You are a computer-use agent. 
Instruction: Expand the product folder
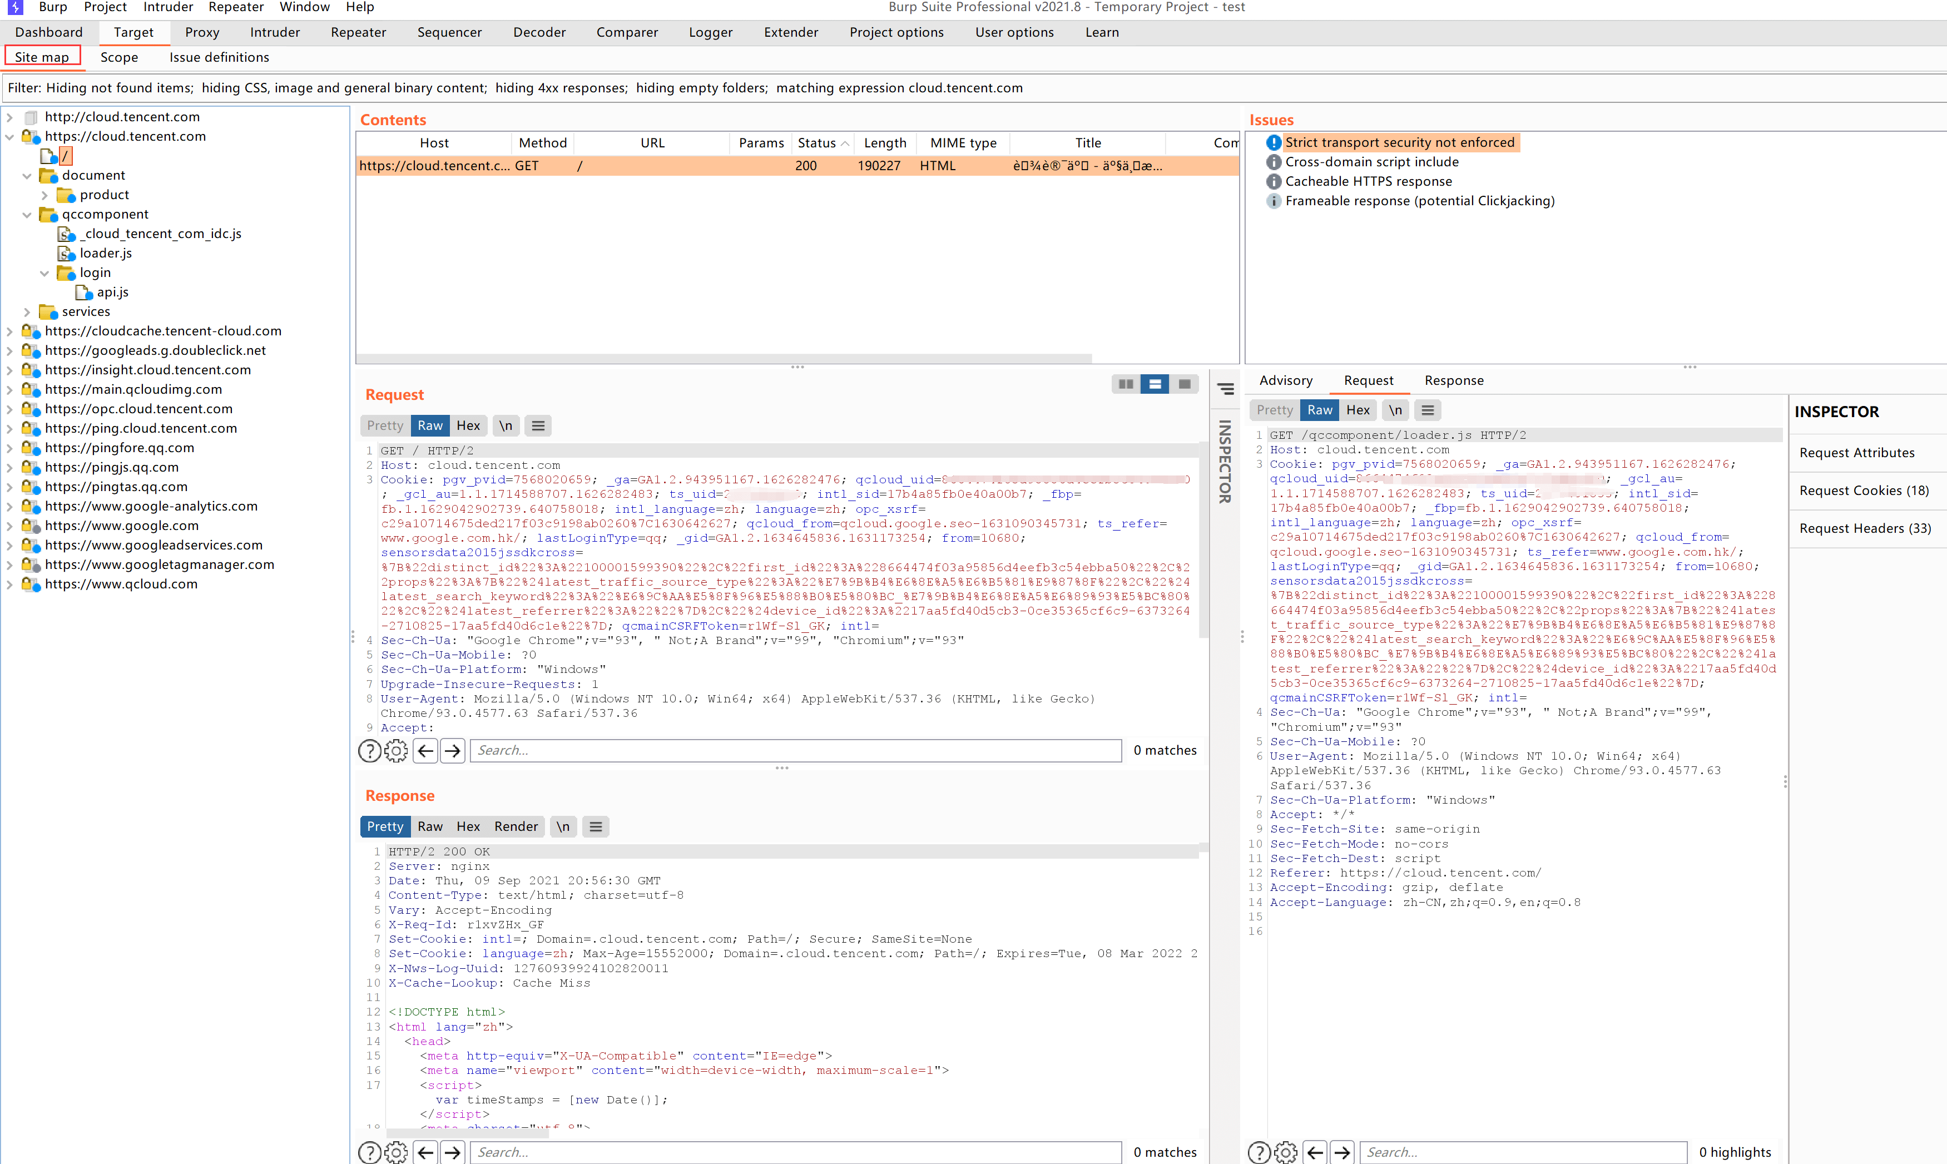pyautogui.click(x=44, y=195)
